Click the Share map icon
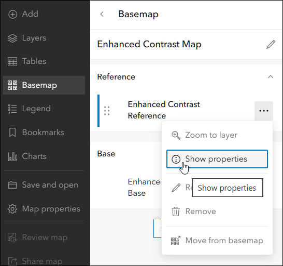Viewport: 283px width, 266px height. tap(12, 261)
